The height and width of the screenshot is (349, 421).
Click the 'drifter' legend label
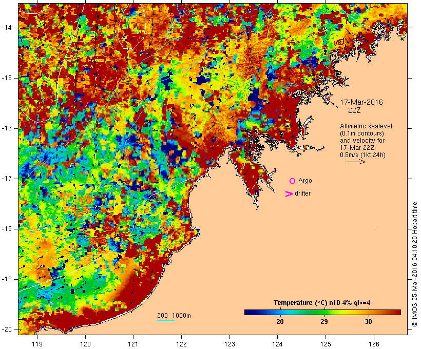[x=302, y=193]
